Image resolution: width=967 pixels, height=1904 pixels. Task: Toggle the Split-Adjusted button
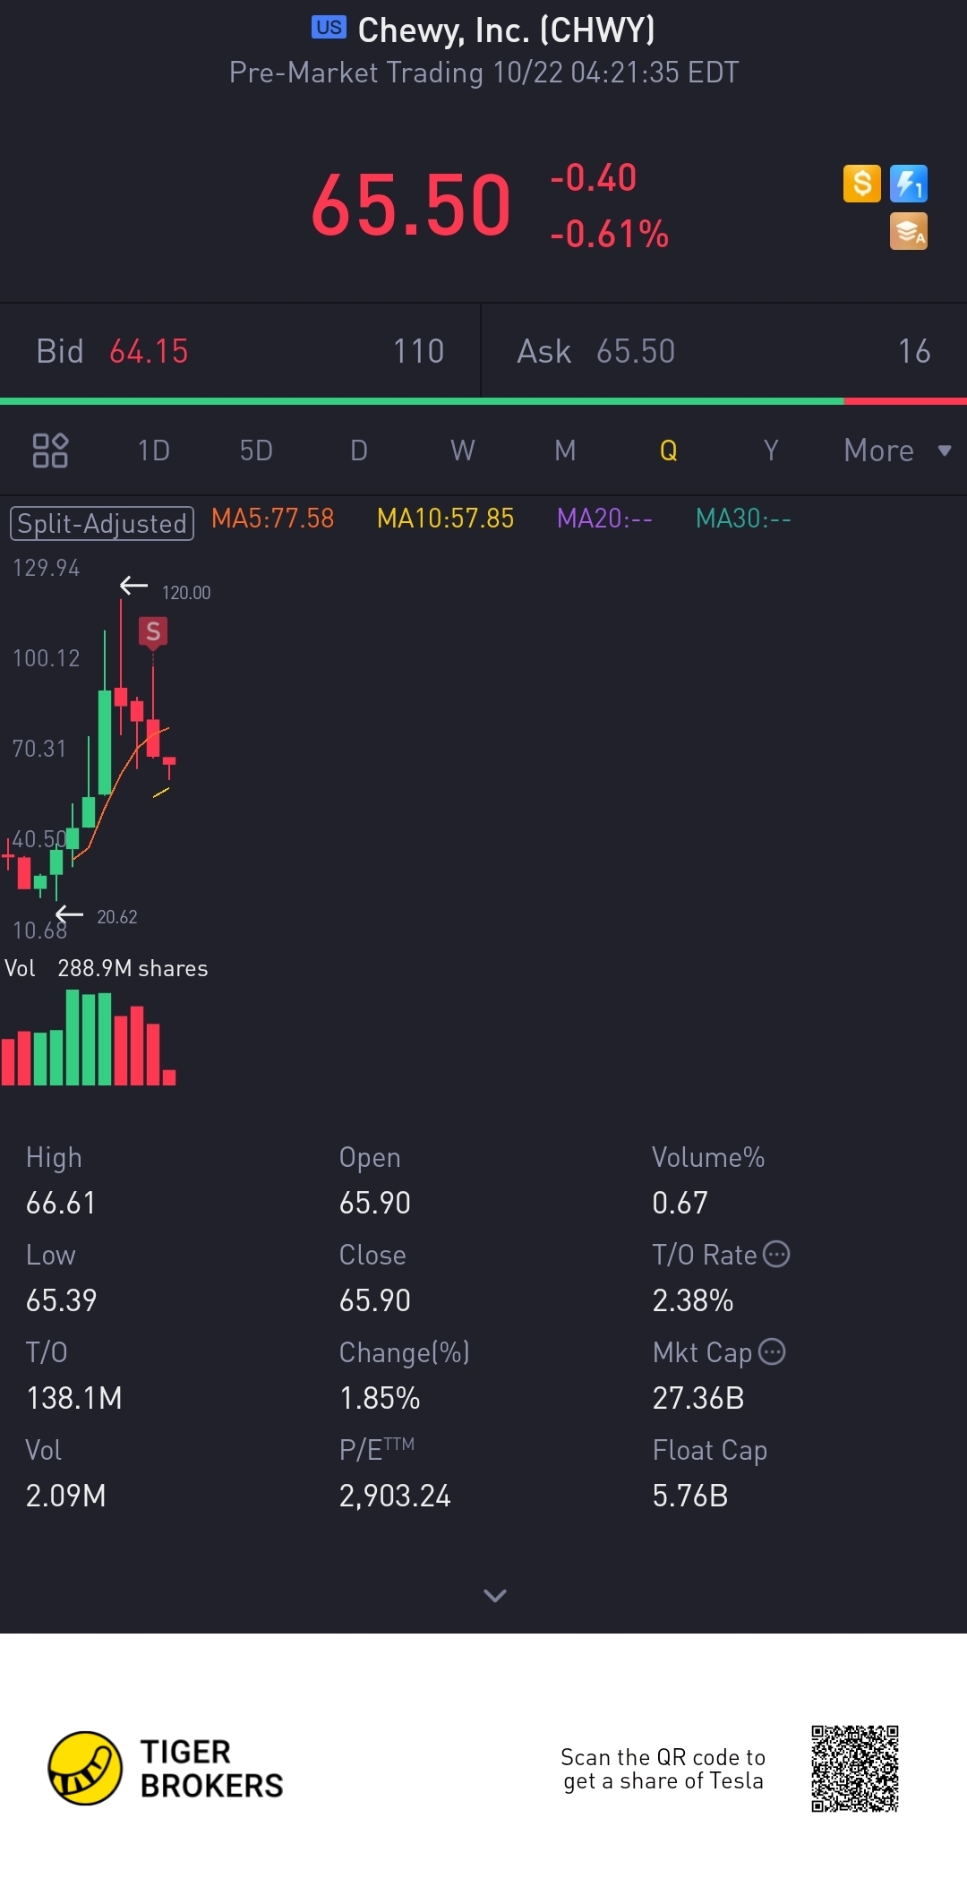pyautogui.click(x=102, y=523)
